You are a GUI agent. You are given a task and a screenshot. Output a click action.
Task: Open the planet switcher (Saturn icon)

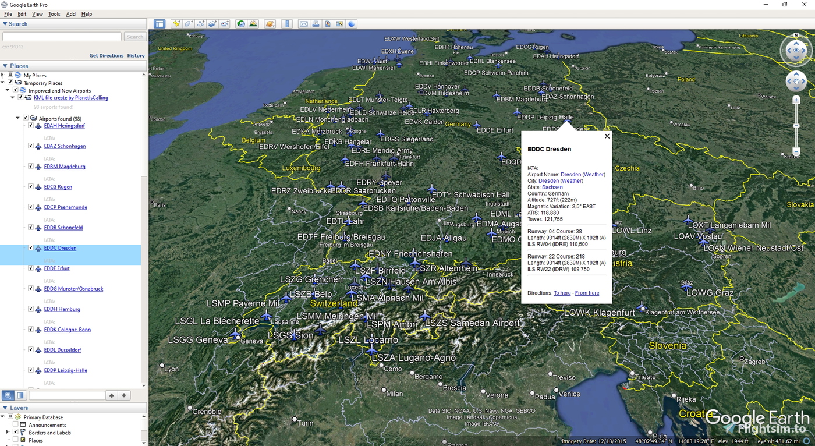click(x=270, y=24)
